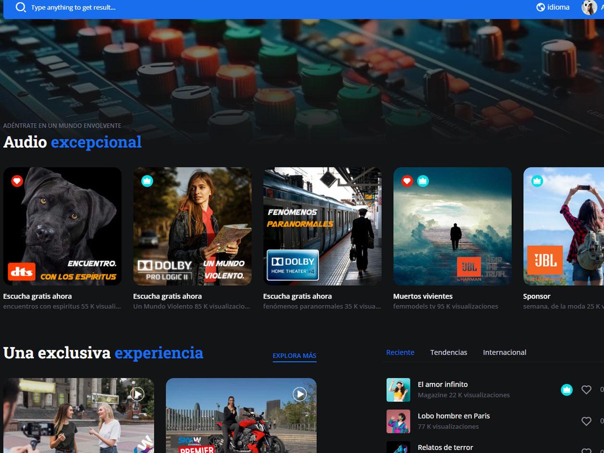This screenshot has width=604, height=453.
Task: Favorite Lobo hombre en Paris heart
Action: 586,421
